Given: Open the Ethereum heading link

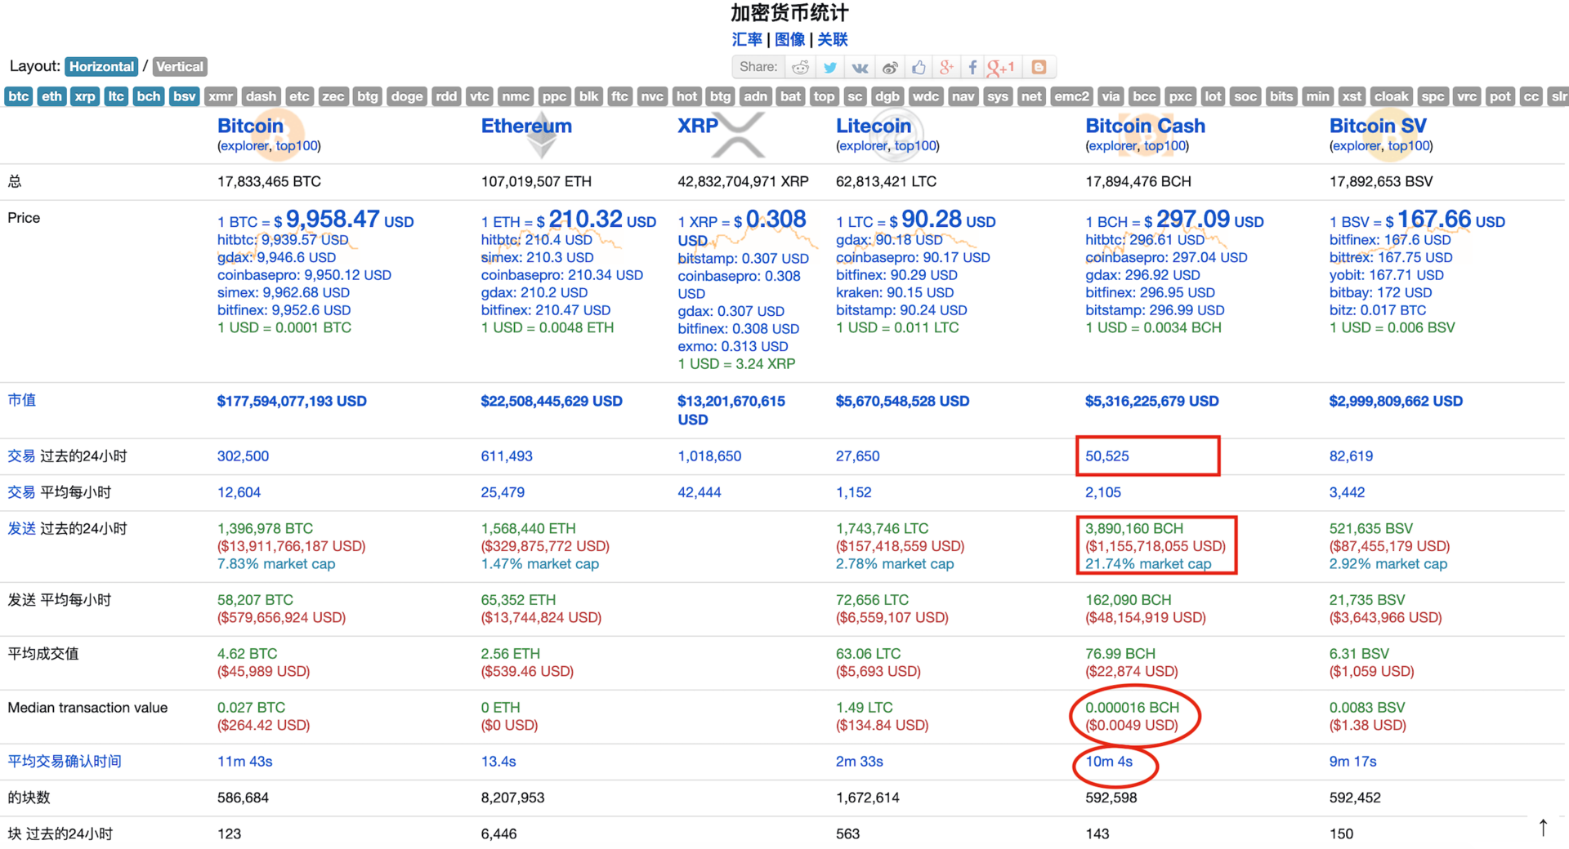Looking at the screenshot, I should pos(526,126).
